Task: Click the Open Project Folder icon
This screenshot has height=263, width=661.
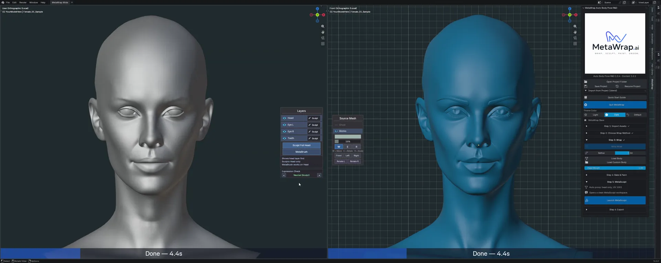Action: [x=586, y=82]
